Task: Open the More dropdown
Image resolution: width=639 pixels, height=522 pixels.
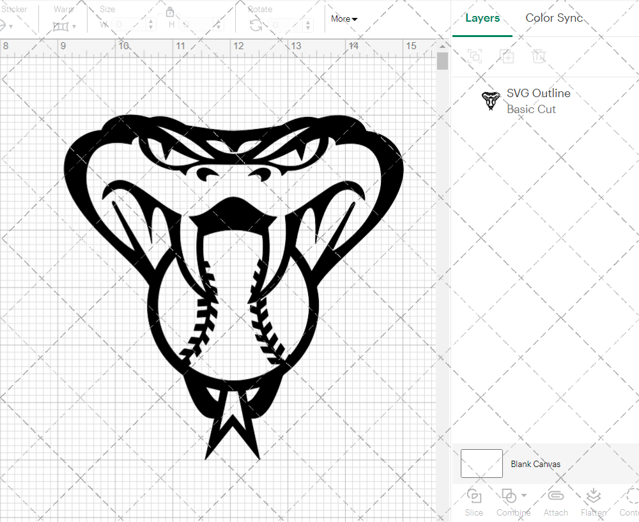Action: coord(344,19)
